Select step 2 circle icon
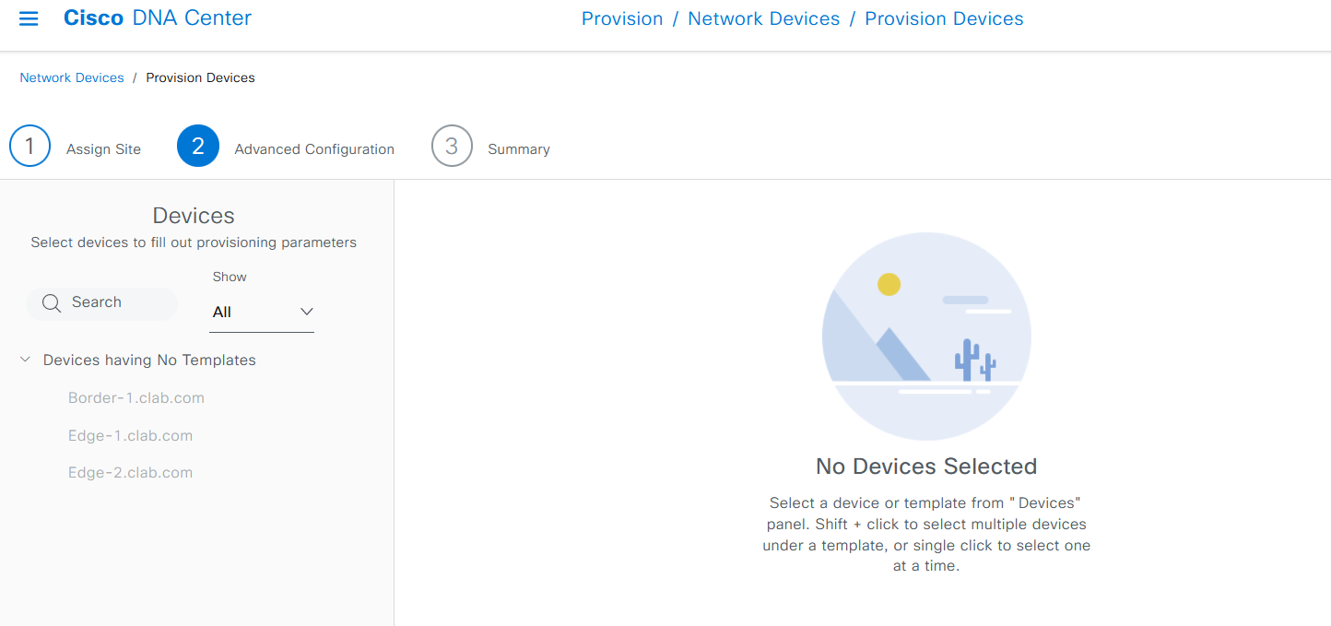 [198, 147]
